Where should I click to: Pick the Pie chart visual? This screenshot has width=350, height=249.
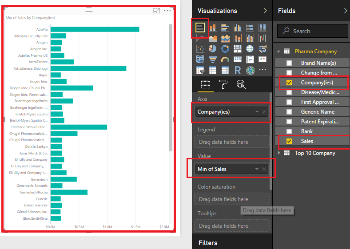(213, 49)
